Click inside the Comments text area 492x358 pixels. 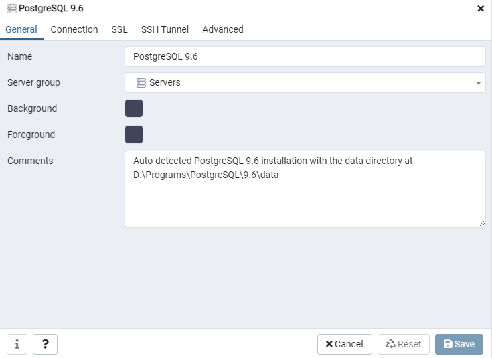point(305,189)
